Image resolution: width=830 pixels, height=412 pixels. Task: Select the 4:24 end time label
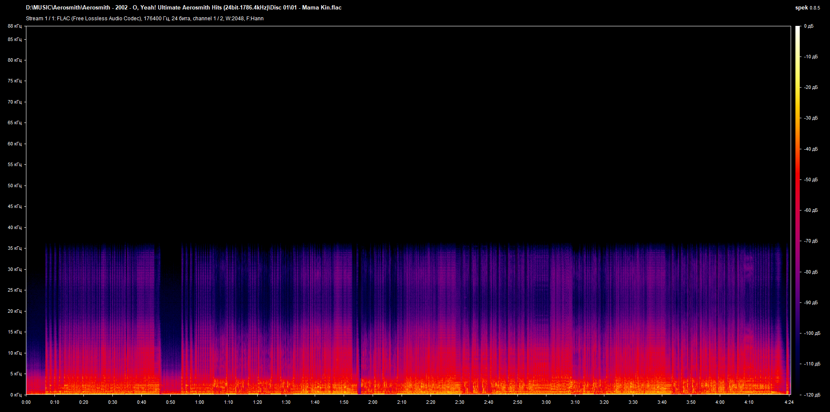789,402
